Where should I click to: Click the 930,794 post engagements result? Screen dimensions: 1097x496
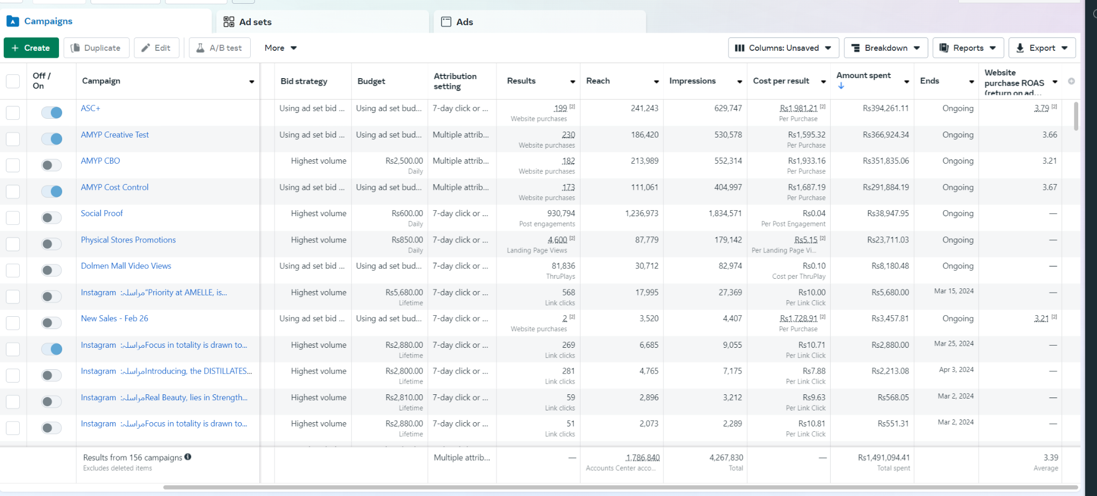point(561,213)
